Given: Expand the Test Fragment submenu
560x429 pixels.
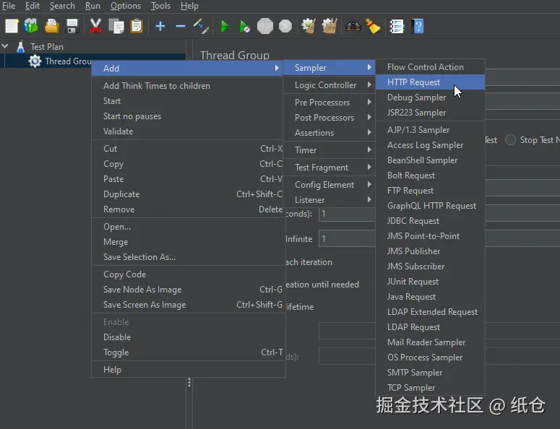Looking at the screenshot, I should coord(329,168).
